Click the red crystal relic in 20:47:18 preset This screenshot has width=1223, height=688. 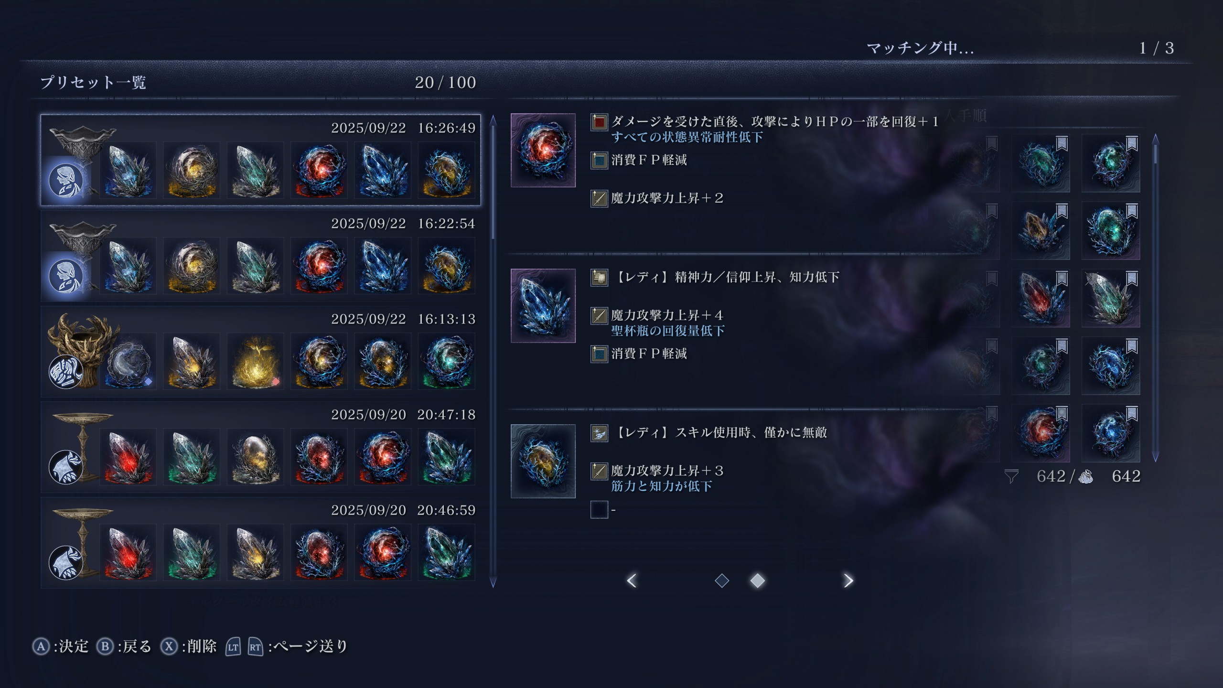click(128, 457)
